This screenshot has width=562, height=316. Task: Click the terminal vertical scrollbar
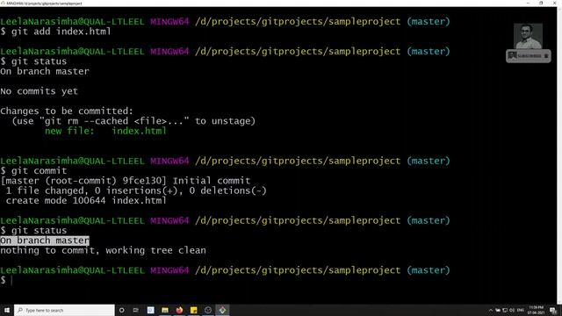point(559,155)
